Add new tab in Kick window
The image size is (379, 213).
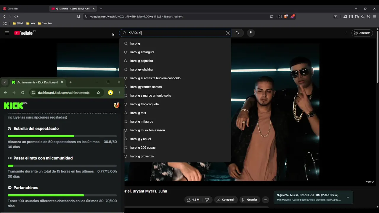point(70,82)
